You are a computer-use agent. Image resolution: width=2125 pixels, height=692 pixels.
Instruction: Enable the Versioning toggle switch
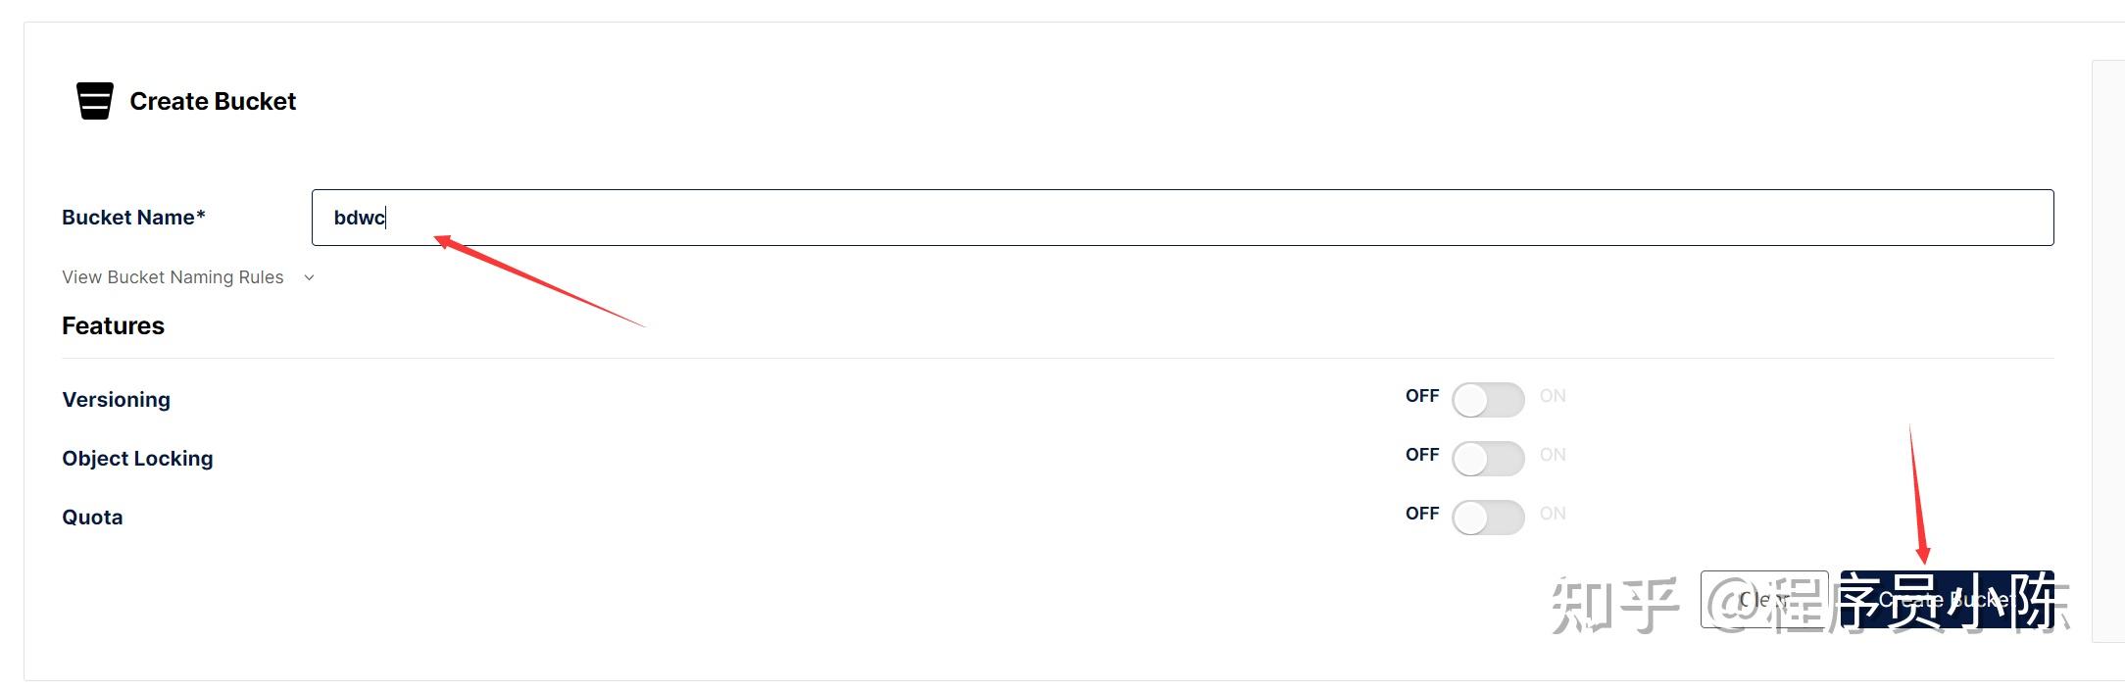(1488, 400)
